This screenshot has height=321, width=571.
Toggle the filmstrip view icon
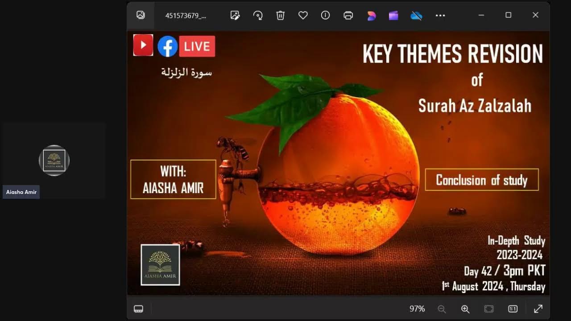138,309
